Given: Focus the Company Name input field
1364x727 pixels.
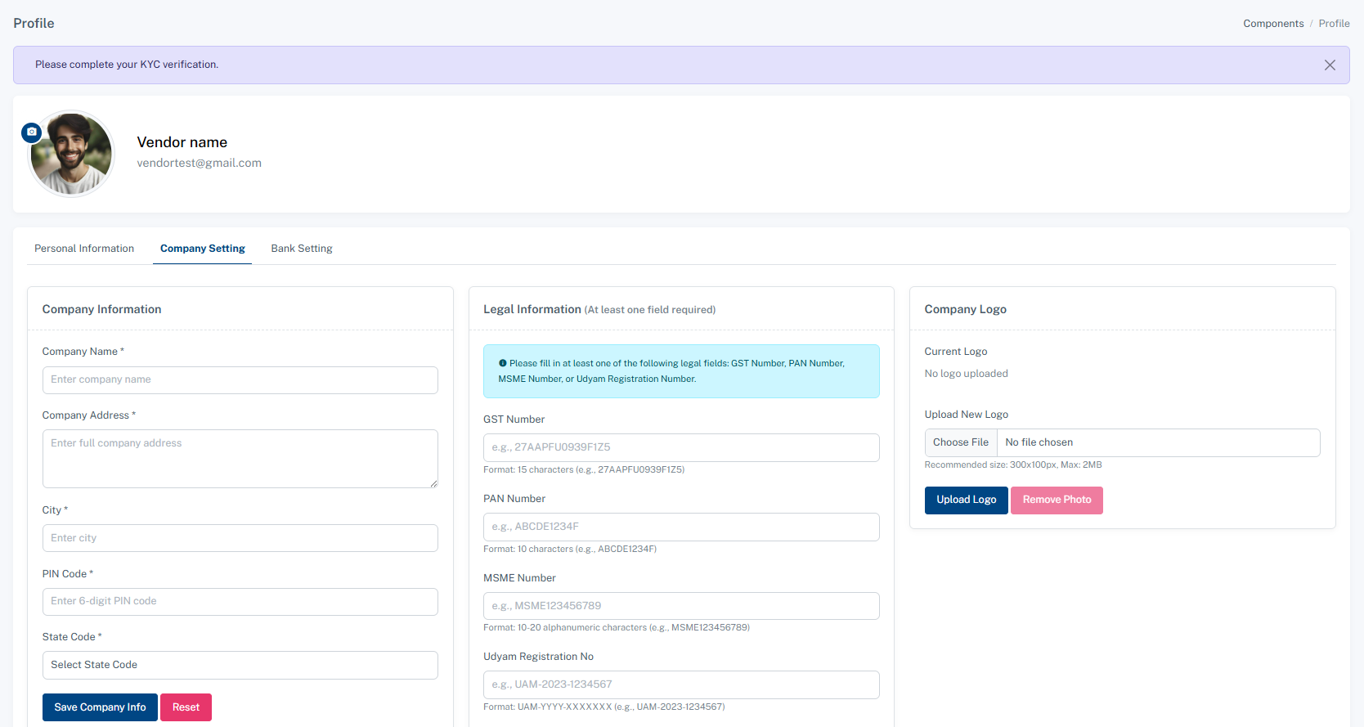Looking at the screenshot, I should click(240, 379).
